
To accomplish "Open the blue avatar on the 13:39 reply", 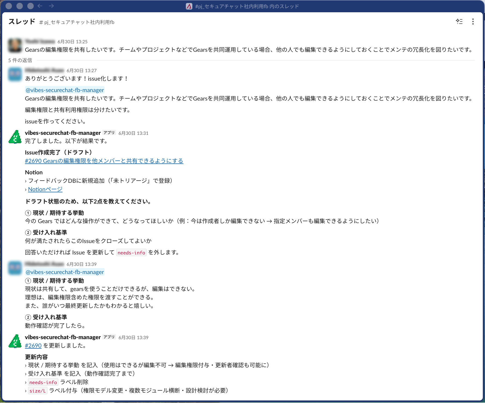I will pyautogui.click(x=15, y=268).
